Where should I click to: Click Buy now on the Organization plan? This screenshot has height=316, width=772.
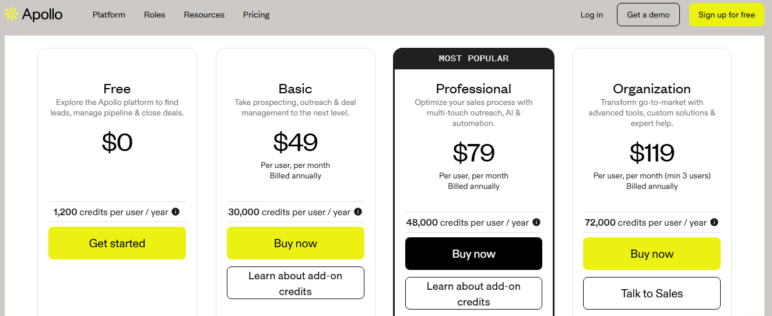tap(652, 254)
